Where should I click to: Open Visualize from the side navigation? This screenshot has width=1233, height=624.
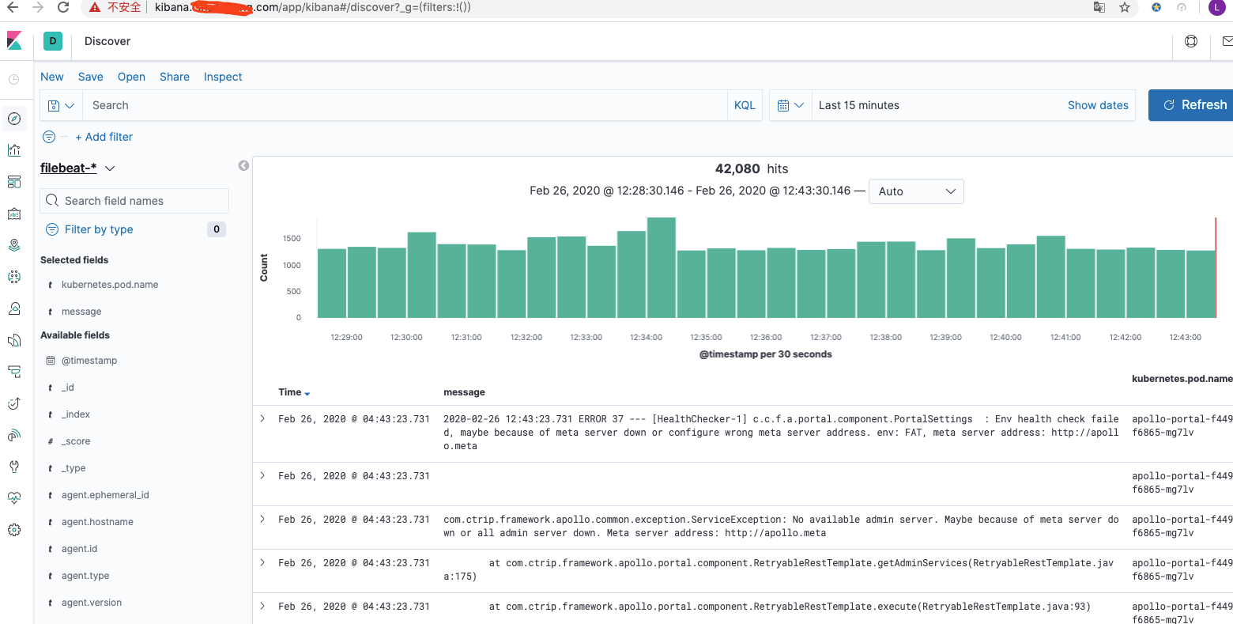coord(14,150)
